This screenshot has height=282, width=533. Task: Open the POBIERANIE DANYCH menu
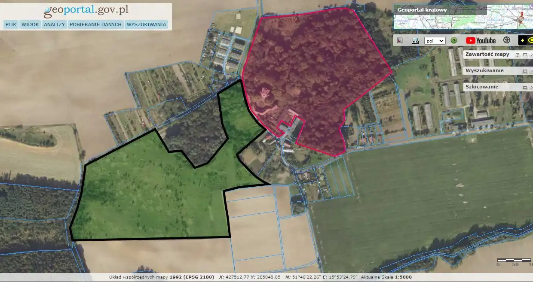click(95, 24)
